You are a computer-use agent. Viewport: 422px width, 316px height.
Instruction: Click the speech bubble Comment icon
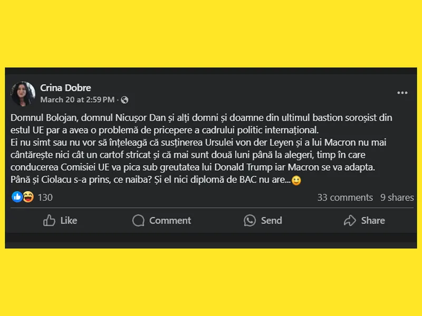pos(138,220)
